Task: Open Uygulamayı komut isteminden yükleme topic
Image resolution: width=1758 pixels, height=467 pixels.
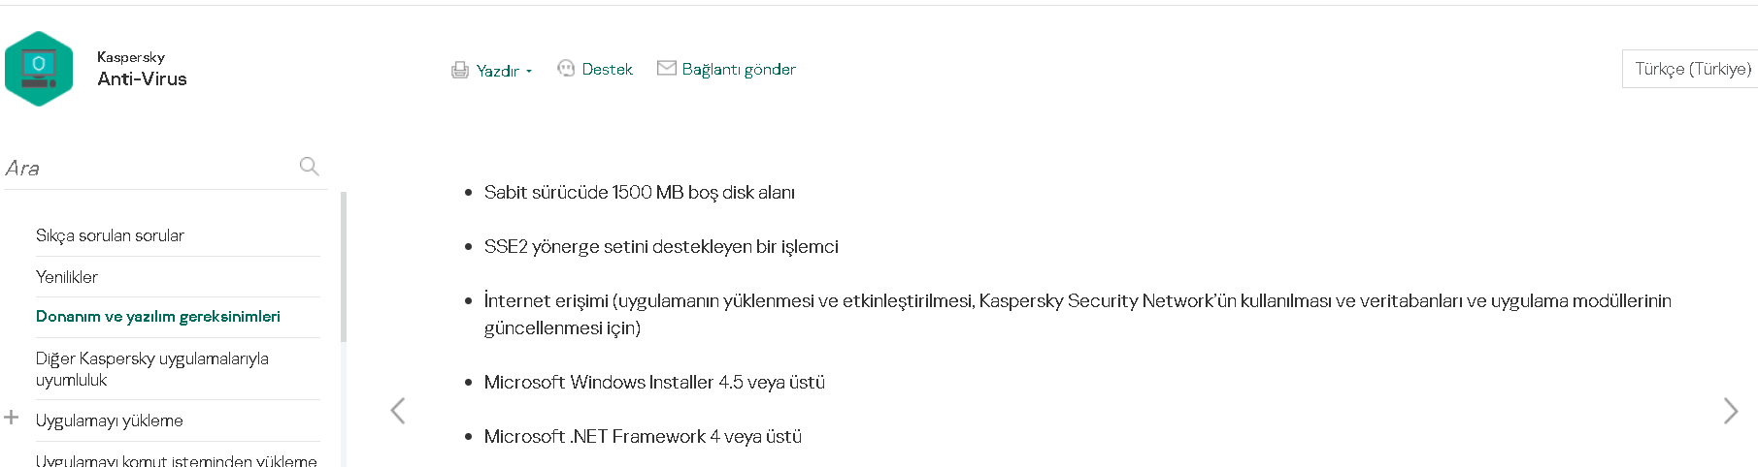Action: (x=176, y=460)
